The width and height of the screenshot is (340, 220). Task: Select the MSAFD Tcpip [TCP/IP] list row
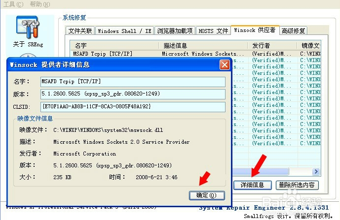pyautogui.click(x=195, y=54)
